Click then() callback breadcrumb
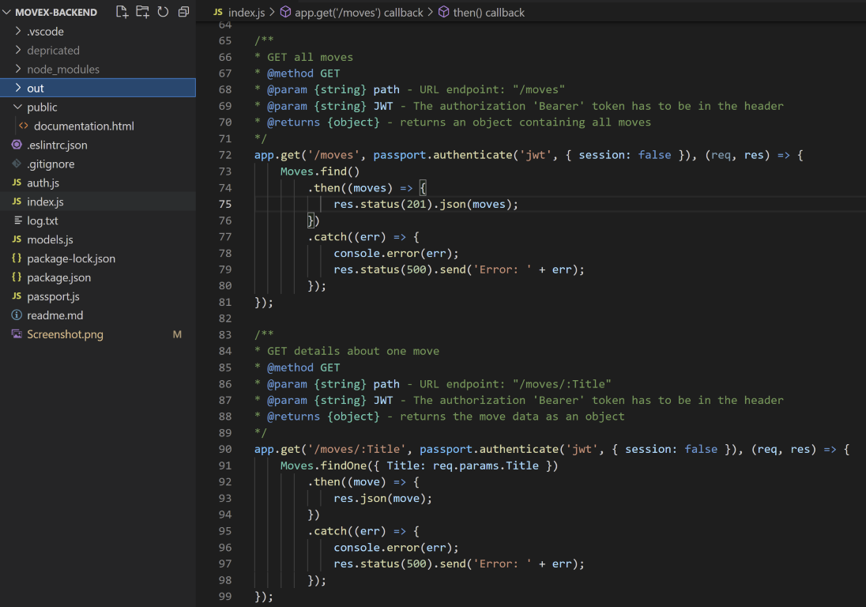The height and width of the screenshot is (607, 866). point(489,12)
